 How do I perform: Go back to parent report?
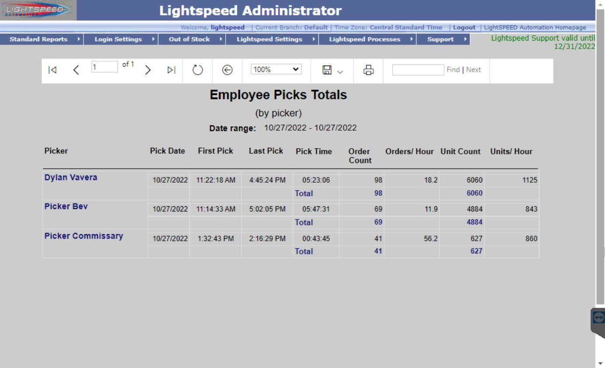point(227,70)
